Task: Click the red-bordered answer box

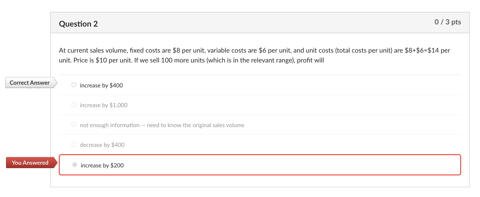Action: coord(260,165)
